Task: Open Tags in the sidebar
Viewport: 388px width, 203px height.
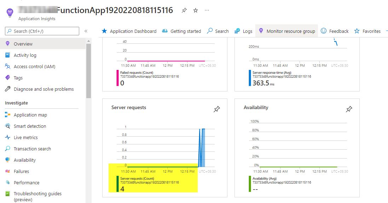Action: [x=18, y=78]
